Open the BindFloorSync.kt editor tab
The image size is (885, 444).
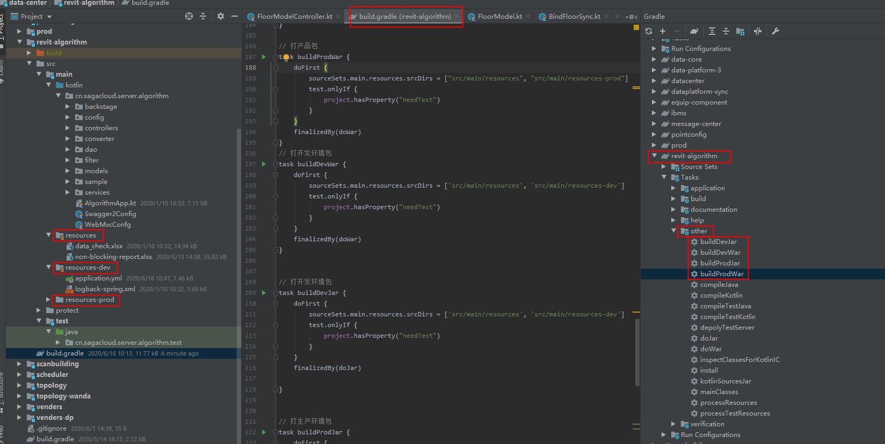[x=574, y=17]
